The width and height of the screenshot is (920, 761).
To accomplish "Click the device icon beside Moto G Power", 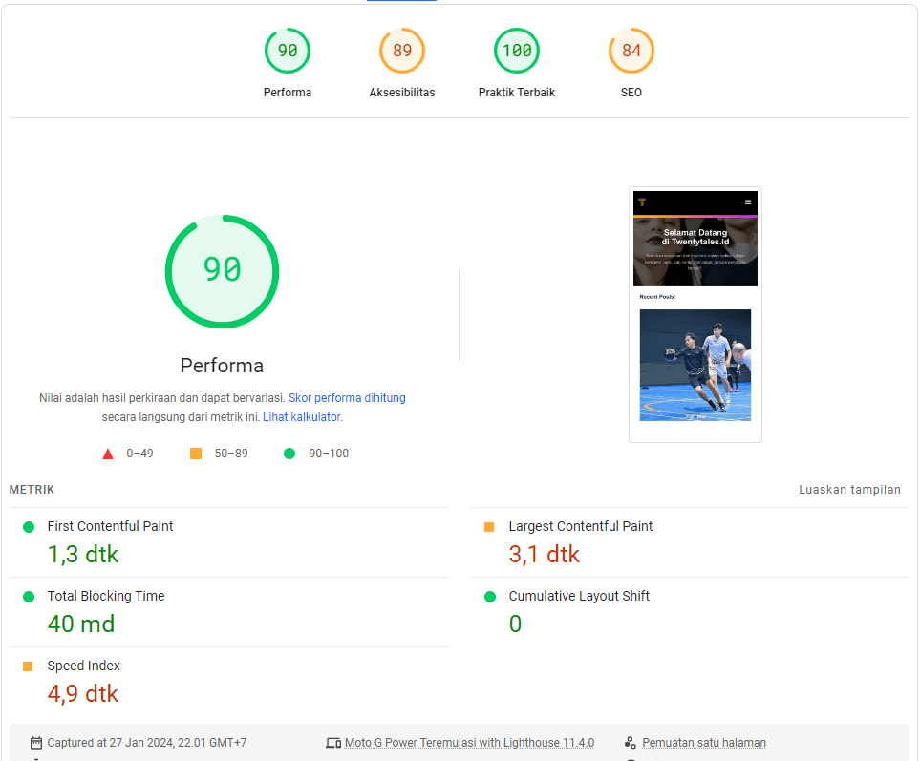I will [333, 743].
